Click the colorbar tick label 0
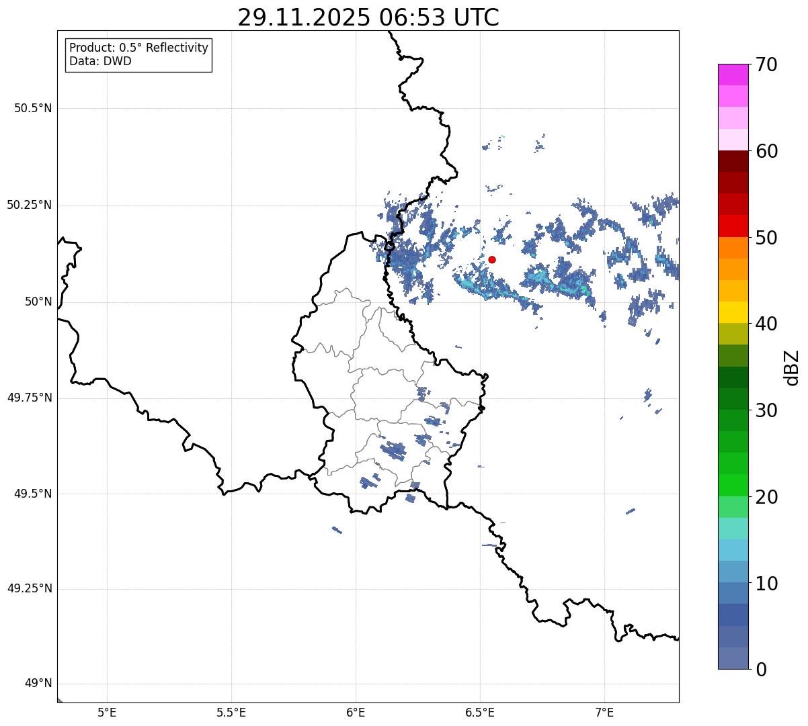This screenshot has width=808, height=726. pos(761,670)
